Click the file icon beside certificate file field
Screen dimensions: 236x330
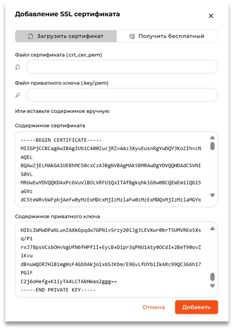[18, 67]
